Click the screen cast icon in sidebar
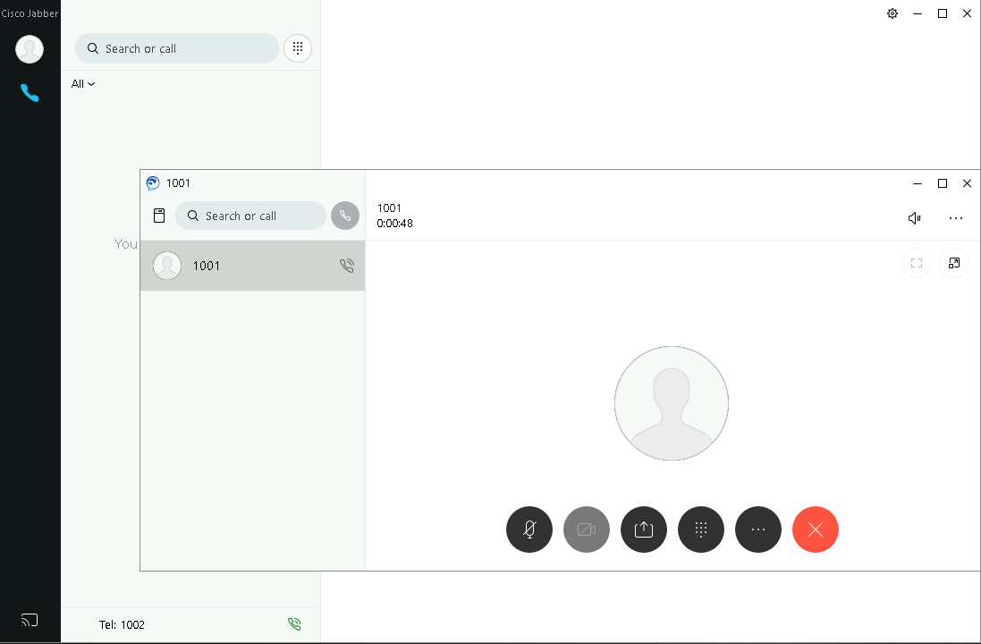This screenshot has width=981, height=644. click(30, 620)
